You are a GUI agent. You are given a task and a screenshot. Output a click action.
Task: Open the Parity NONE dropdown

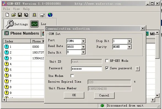pos(129,47)
